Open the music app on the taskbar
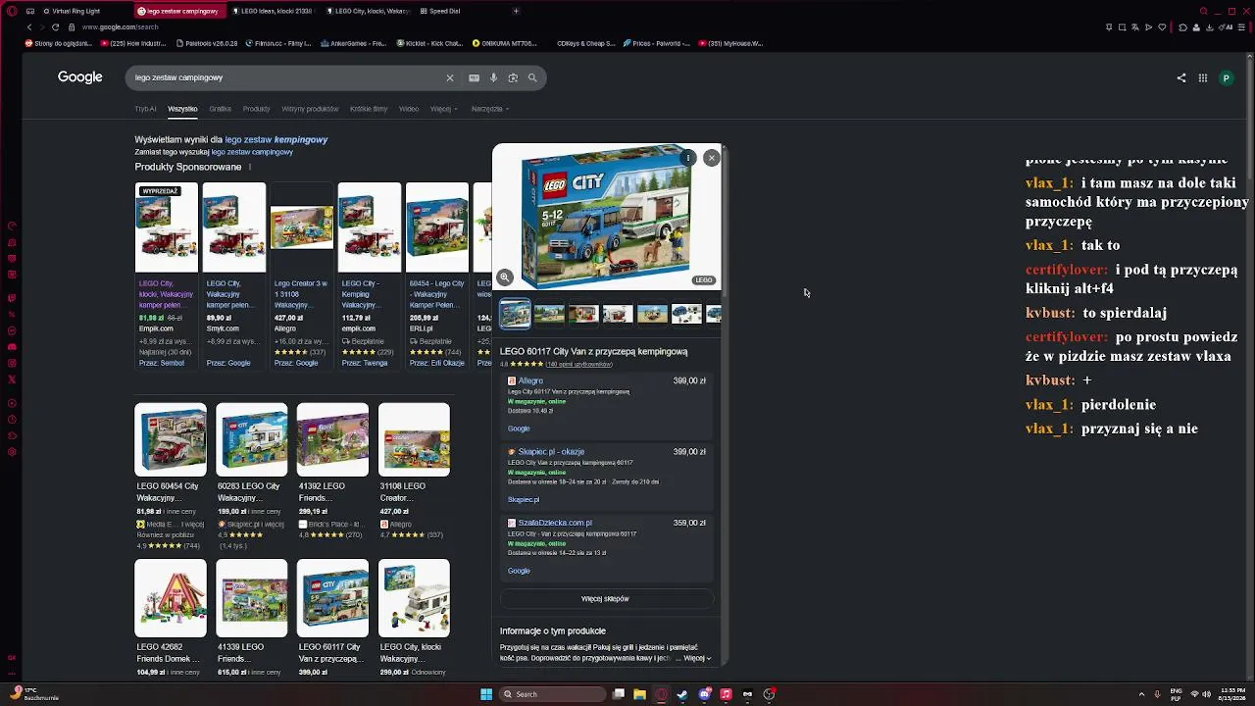Image resolution: width=1255 pixels, height=706 pixels. click(x=726, y=694)
